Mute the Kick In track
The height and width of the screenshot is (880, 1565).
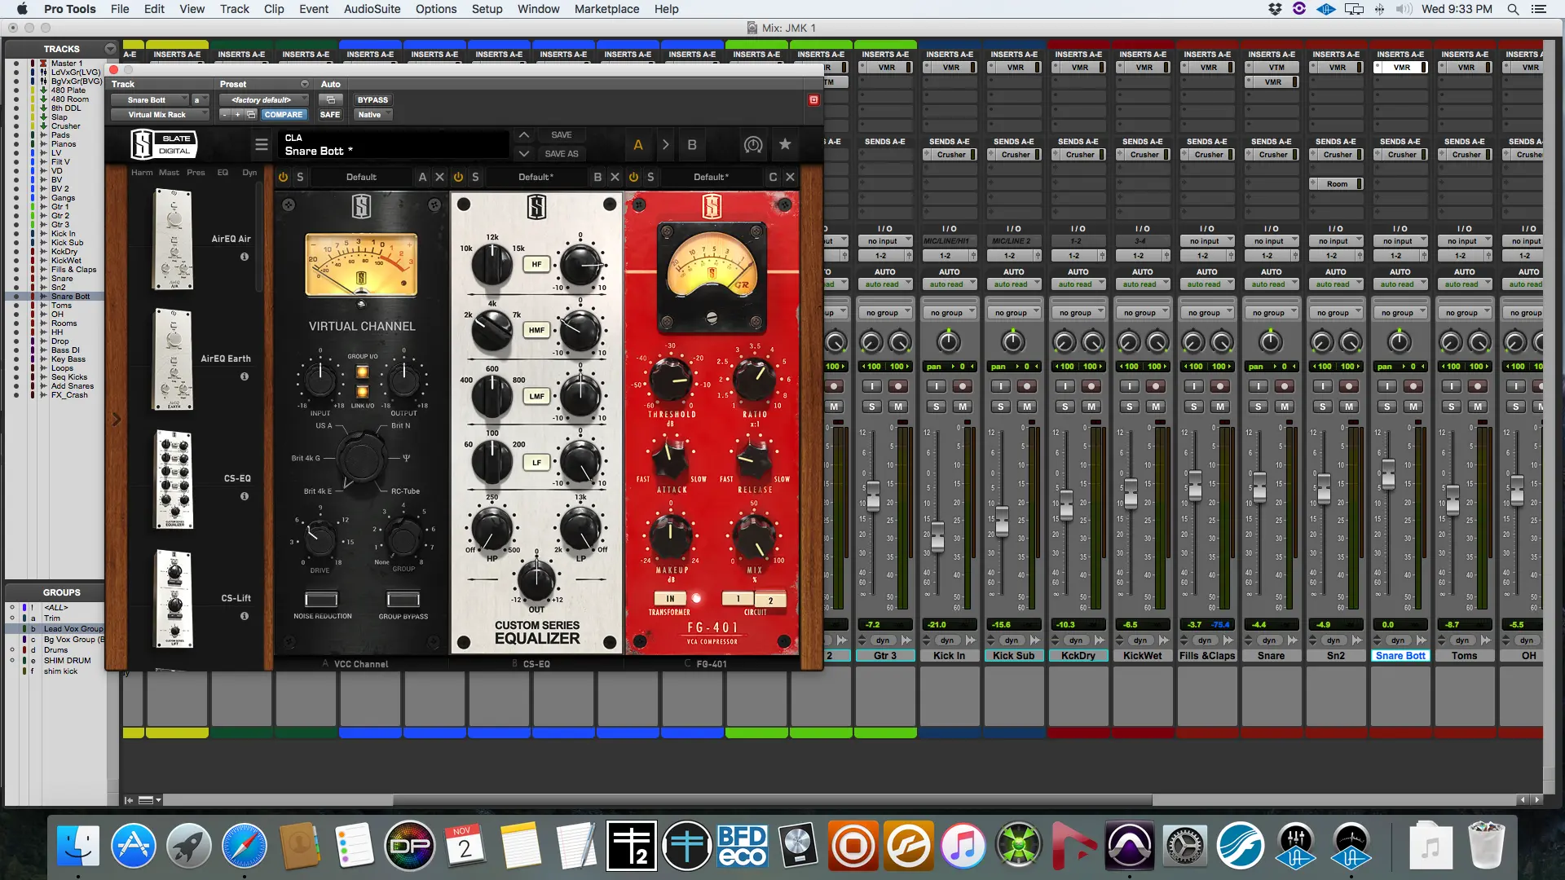click(963, 407)
